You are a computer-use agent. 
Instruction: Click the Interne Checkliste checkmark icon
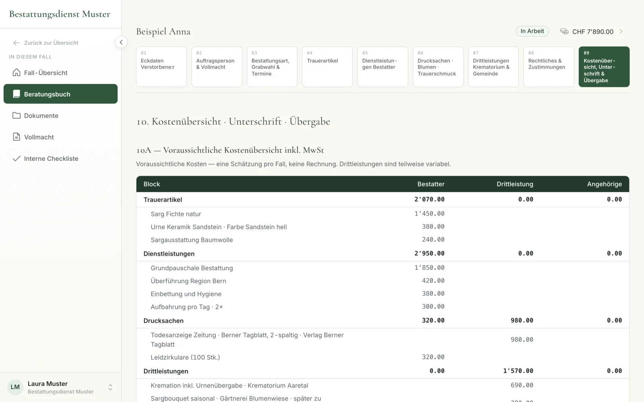17,158
